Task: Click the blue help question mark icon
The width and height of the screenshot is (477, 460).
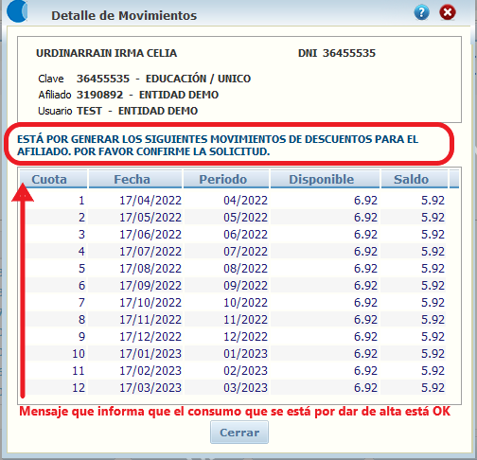Action: [x=421, y=12]
